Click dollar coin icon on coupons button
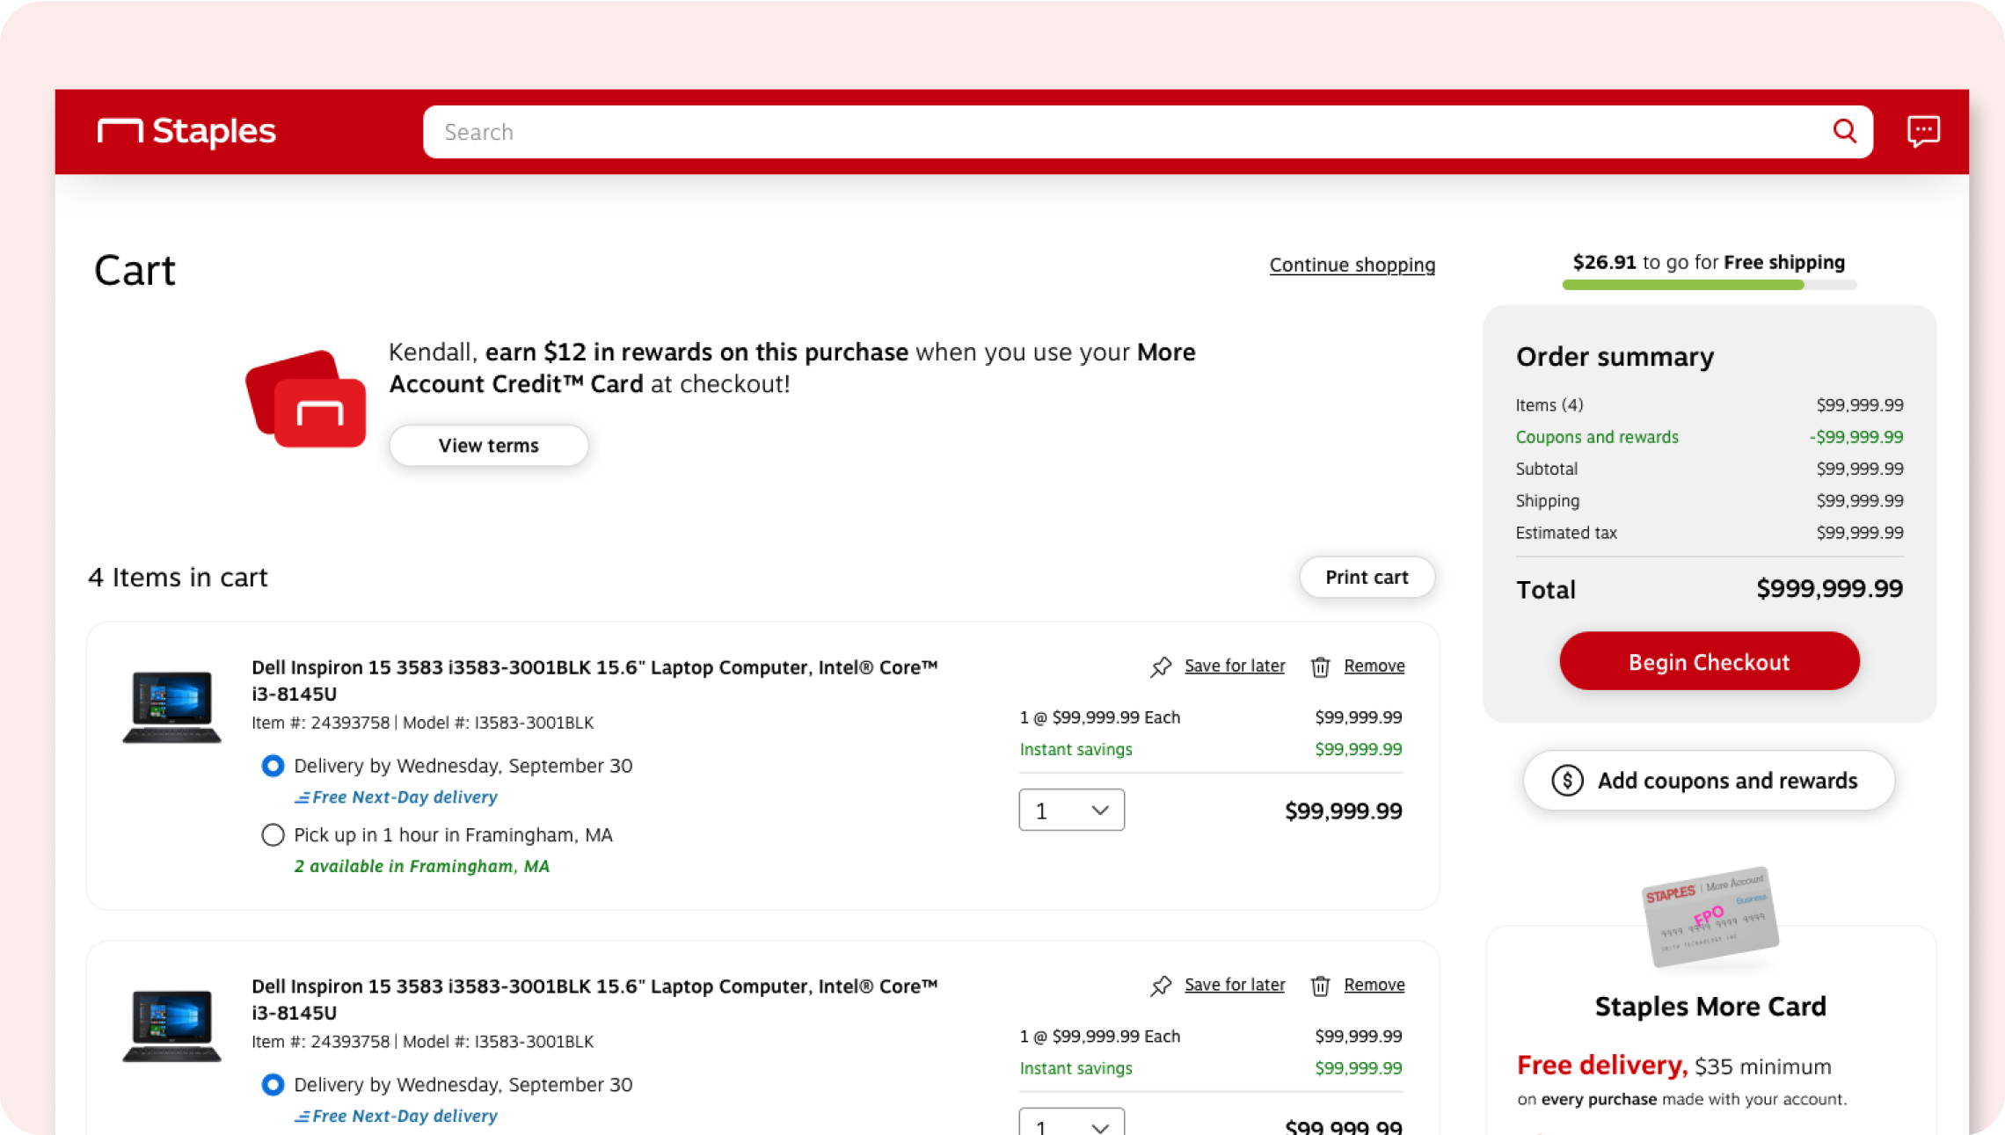The height and width of the screenshot is (1135, 2005). coord(1567,781)
